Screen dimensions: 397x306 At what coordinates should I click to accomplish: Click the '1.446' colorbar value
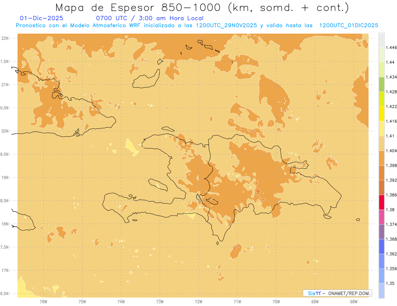coord(392,48)
